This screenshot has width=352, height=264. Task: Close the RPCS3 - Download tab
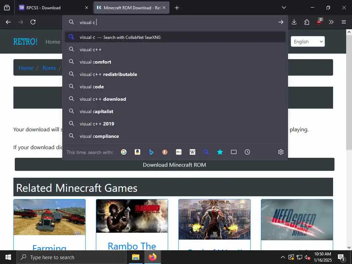pos(87,8)
